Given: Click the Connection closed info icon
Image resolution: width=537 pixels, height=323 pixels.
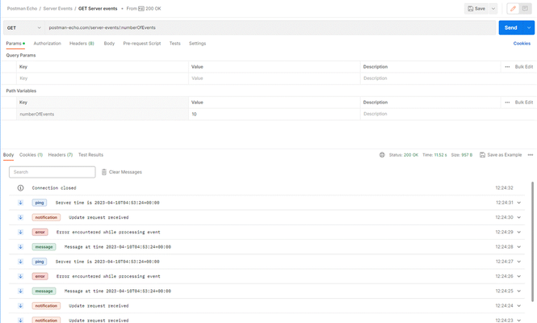Looking at the screenshot, I should [20, 188].
